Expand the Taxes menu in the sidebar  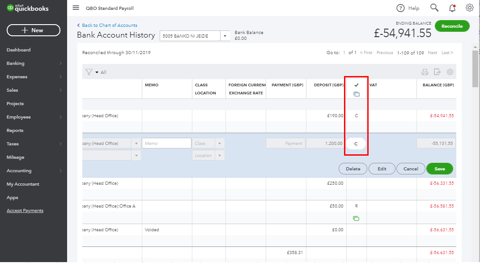13,144
